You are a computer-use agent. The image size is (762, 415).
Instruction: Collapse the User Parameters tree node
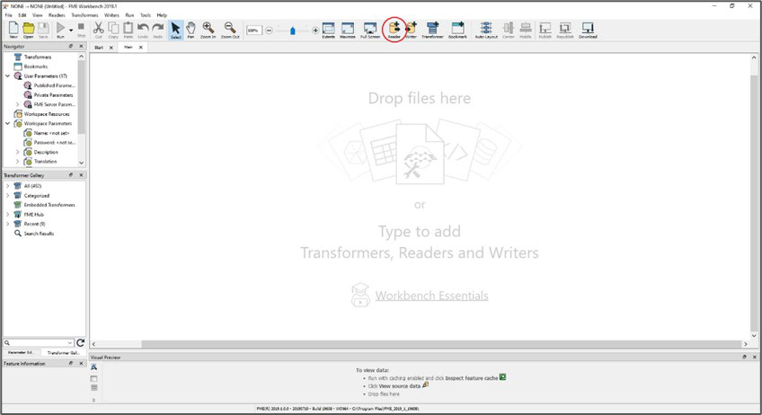click(7, 75)
